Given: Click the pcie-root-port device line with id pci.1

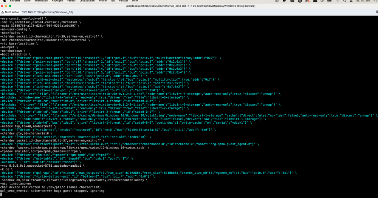Looking at the screenshot, I should pyautogui.click(x=111, y=58).
